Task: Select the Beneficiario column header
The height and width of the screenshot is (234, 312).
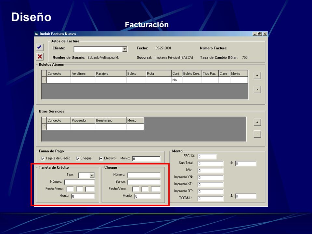Action: [x=110, y=120]
